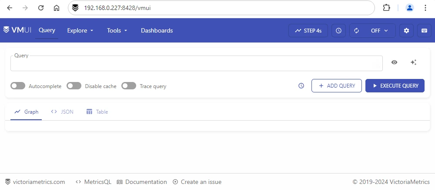Reload the page with the browser refresh icon
435x190 pixels.
coord(41,8)
